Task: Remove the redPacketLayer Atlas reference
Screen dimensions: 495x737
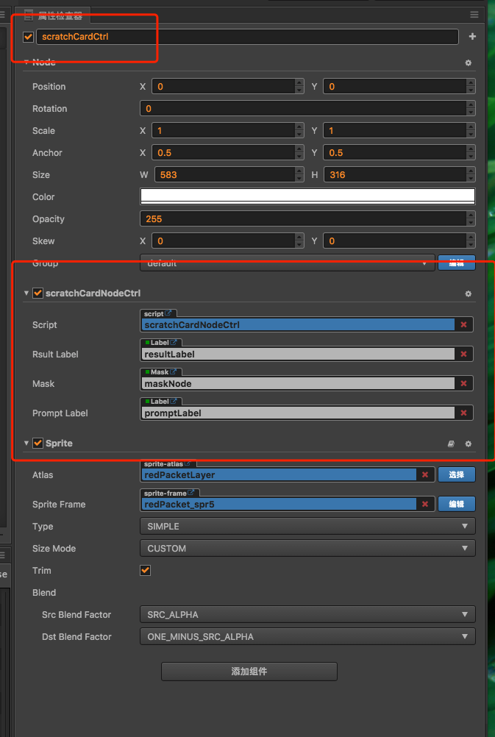Action: tap(425, 475)
